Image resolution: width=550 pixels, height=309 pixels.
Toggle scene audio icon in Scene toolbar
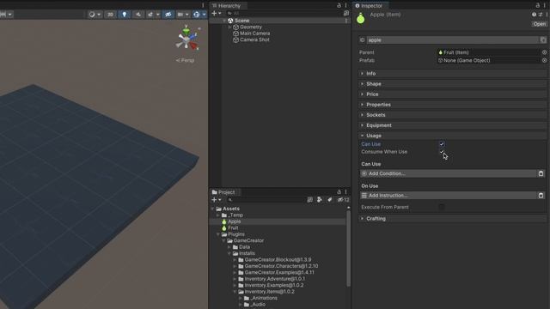pos(138,15)
